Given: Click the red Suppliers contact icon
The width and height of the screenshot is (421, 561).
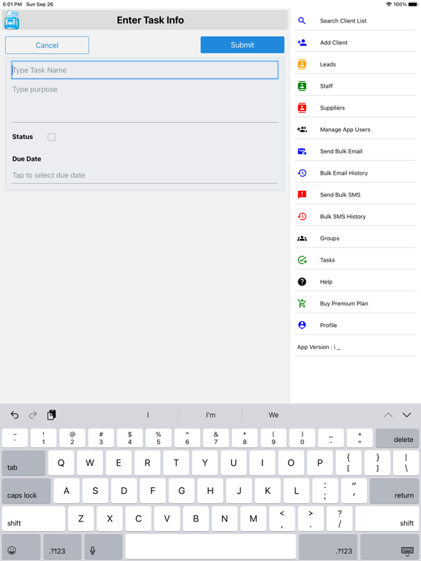Looking at the screenshot, I should (302, 107).
